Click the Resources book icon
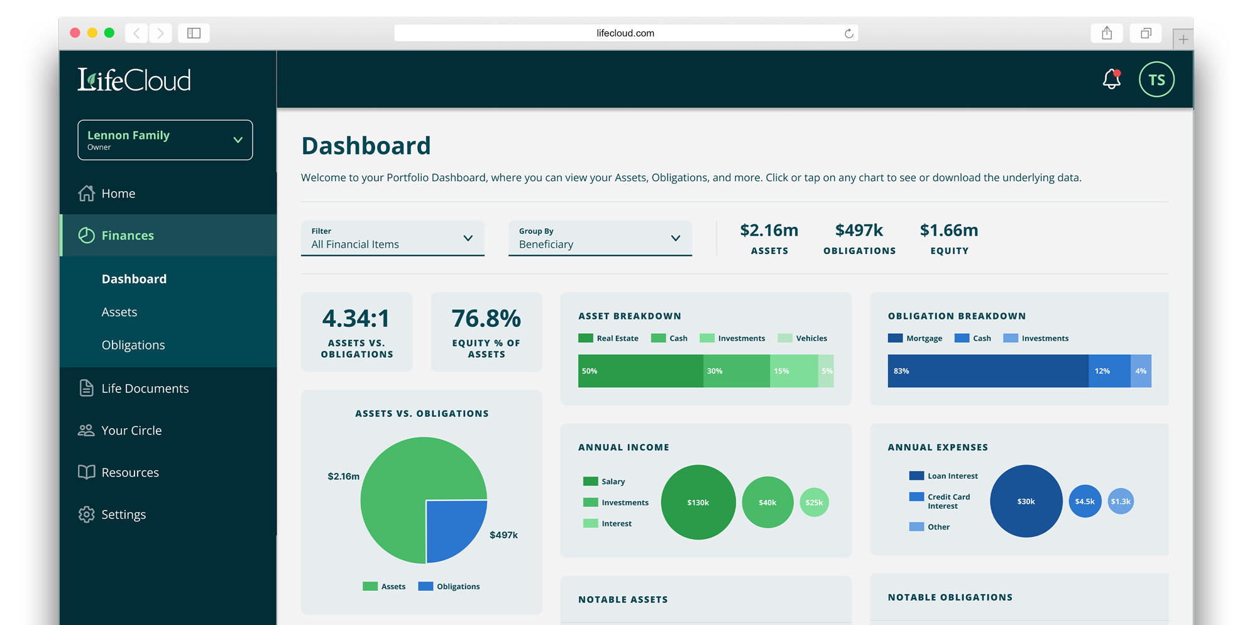This screenshot has width=1257, height=625. click(x=86, y=472)
